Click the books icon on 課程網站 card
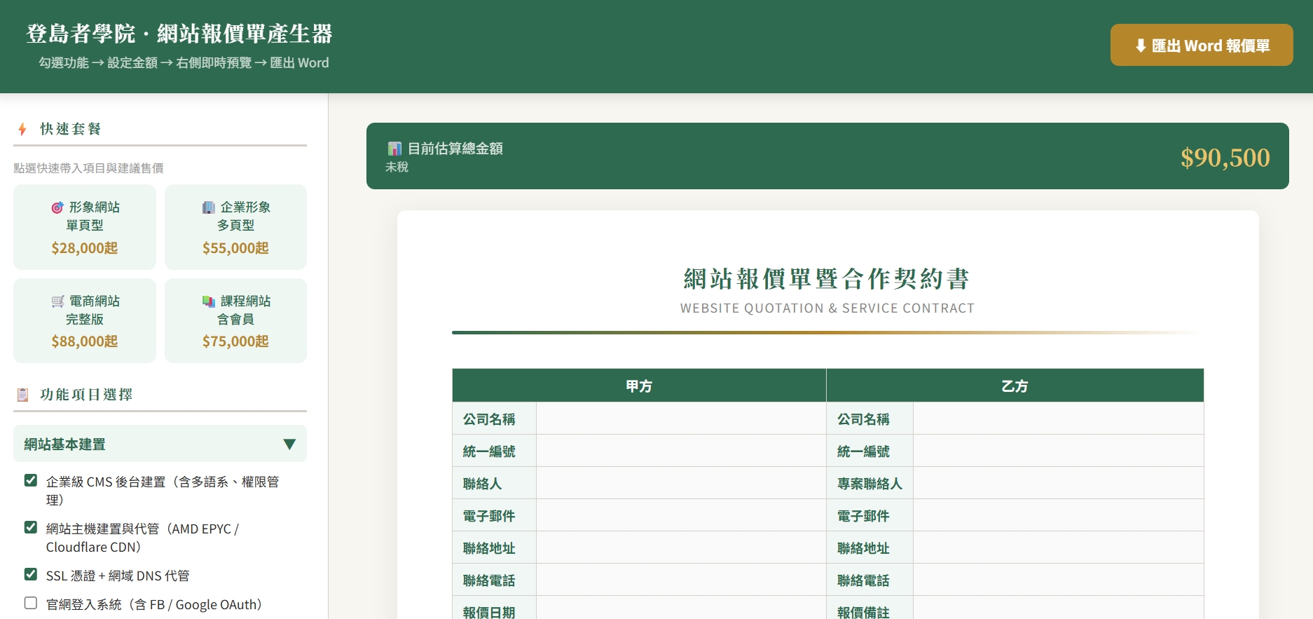This screenshot has height=619, width=1313. 209,301
